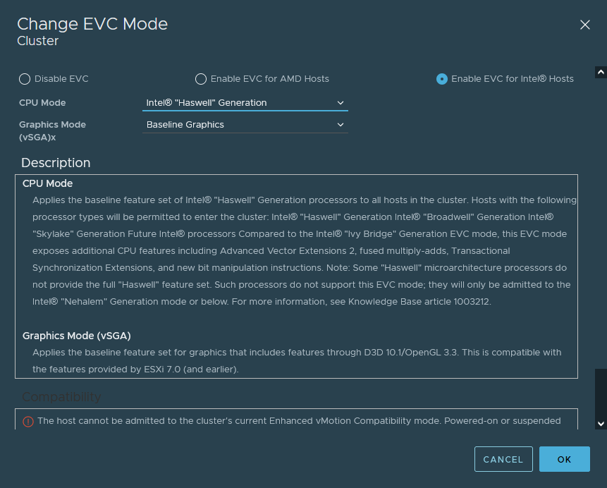
Task: Click the Description section heading
Action: (56, 163)
